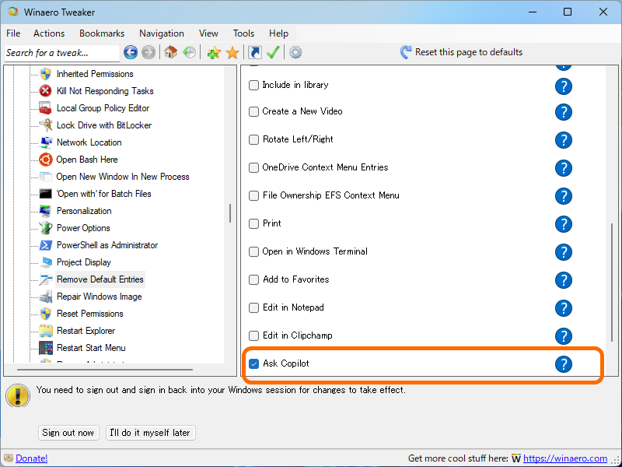
Task: Click I'll do it myself later
Action: pyautogui.click(x=150, y=433)
